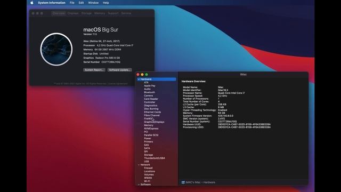Select Audio in the sidebar
Screen dimensions: 341x192
[147, 89]
